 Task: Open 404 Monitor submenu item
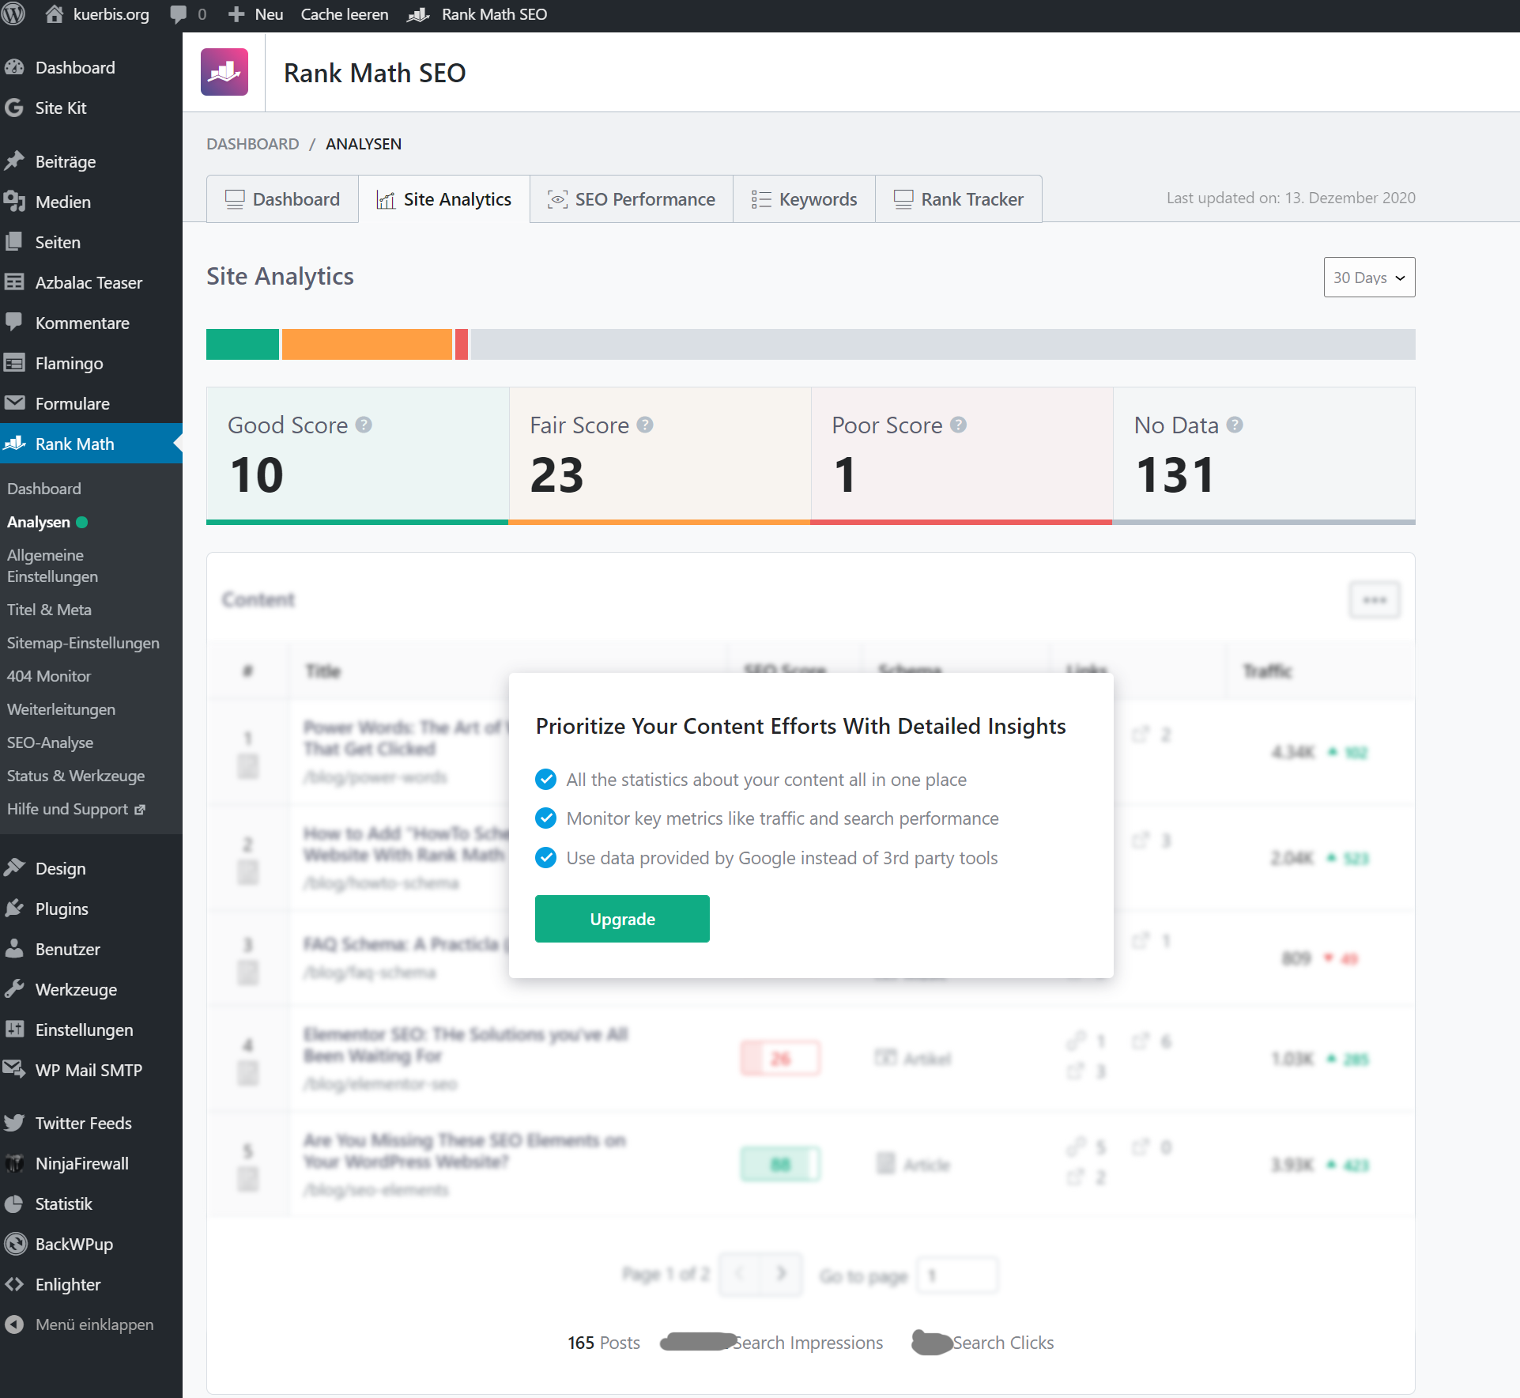pos(49,676)
